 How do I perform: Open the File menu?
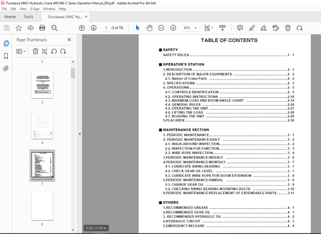click(x=4, y=9)
